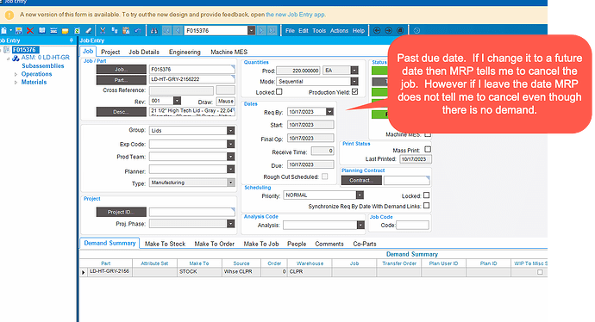This screenshot has height=322, width=595.
Task: Expand the Materials tree node
Action: click(x=16, y=82)
